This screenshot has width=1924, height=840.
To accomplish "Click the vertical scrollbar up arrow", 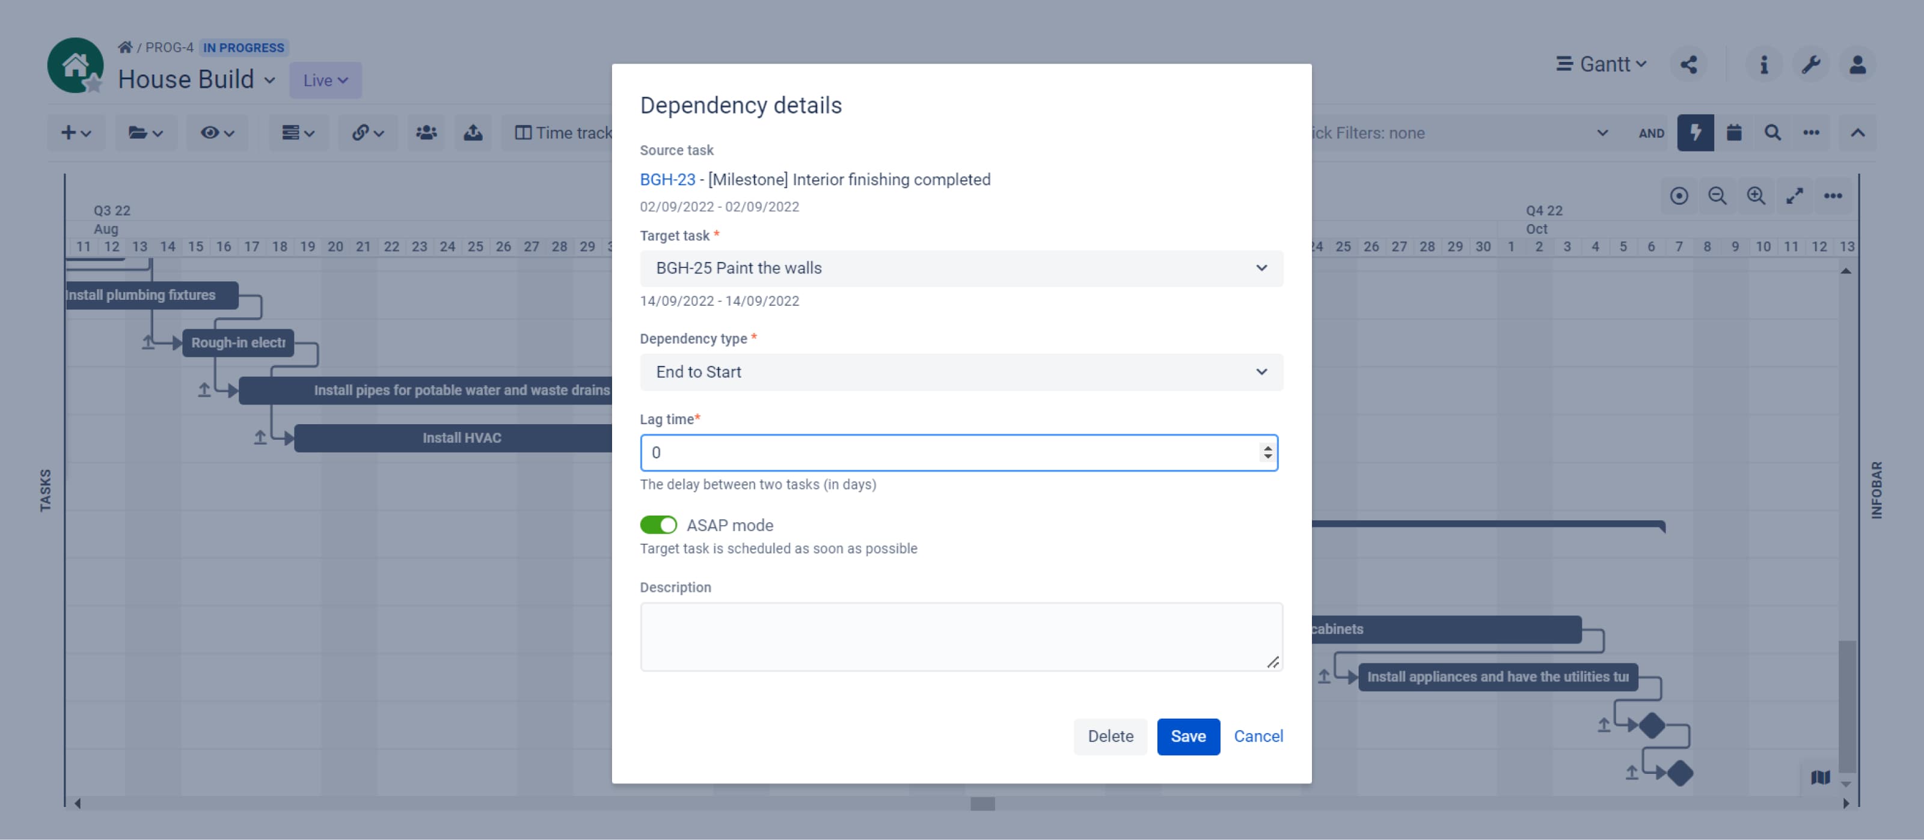I will [1846, 271].
